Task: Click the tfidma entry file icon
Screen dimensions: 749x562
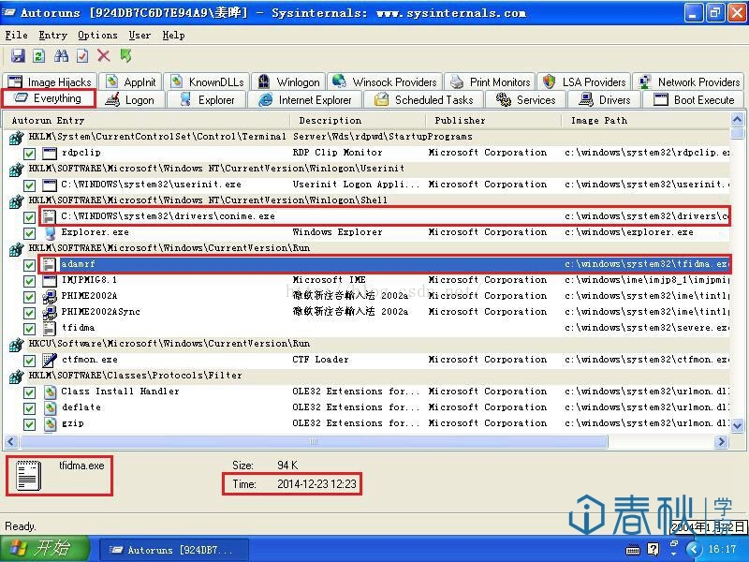Action: [49, 329]
